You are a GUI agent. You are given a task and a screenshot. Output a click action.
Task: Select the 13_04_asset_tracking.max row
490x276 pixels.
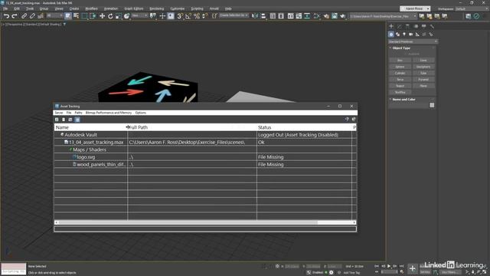205,142
